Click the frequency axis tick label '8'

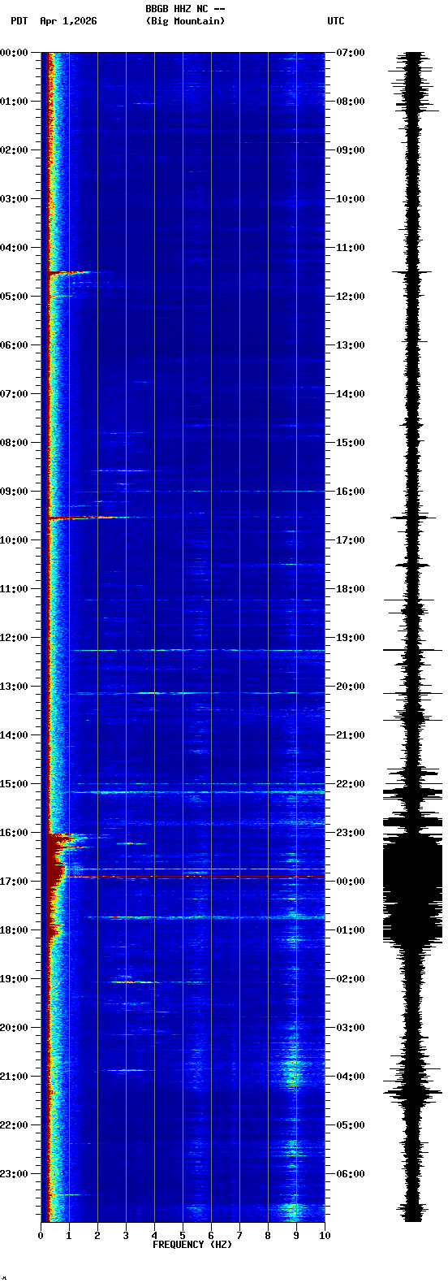(x=268, y=1236)
